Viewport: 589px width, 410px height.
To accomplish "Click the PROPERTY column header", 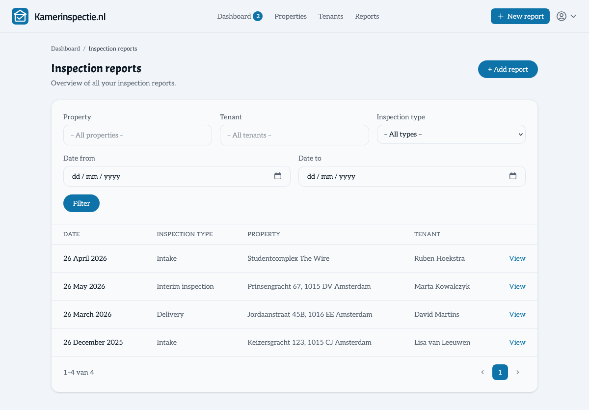I will point(264,234).
